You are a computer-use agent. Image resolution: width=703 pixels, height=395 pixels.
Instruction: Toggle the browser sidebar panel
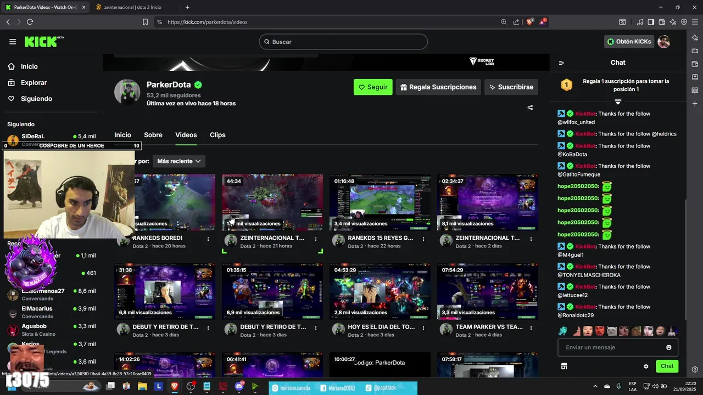[x=651, y=22]
